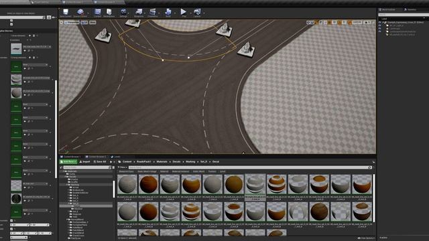Viewport: 429px width, 241px height.
Task: Toggle the Static Mesh Foliage filter
Action: pyautogui.click(x=147, y=171)
